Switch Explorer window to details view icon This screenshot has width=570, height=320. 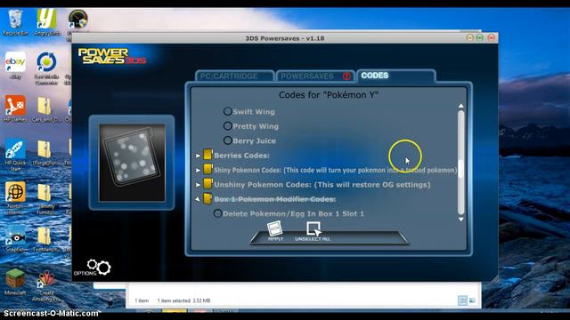[462, 300]
